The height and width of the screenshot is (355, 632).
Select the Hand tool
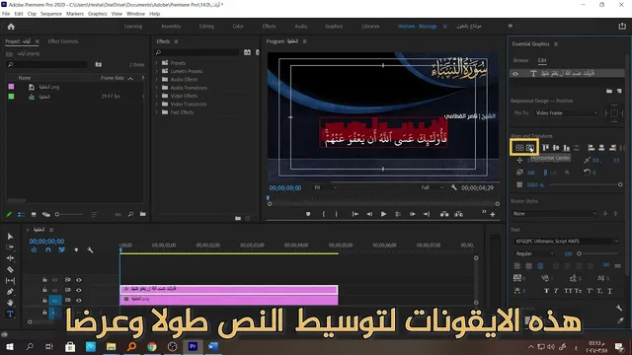tap(10, 303)
